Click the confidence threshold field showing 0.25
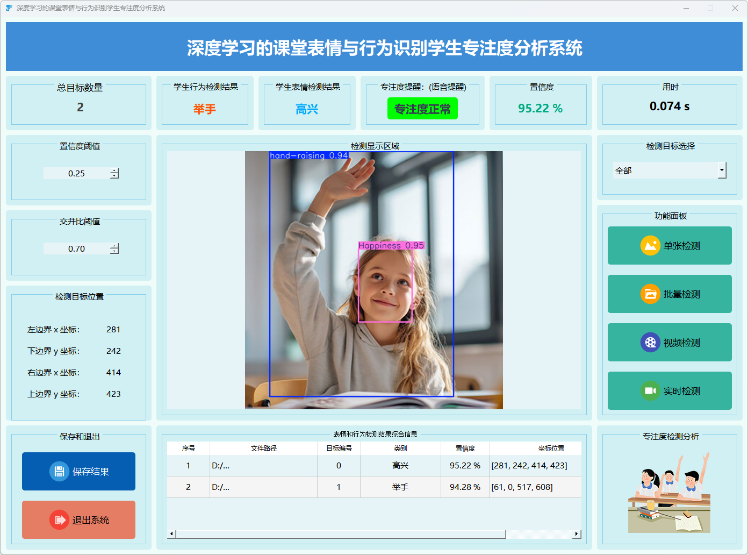Screen dimensions: 748x555 tap(76, 173)
